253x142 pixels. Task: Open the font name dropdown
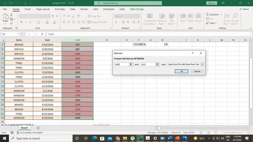41,16
